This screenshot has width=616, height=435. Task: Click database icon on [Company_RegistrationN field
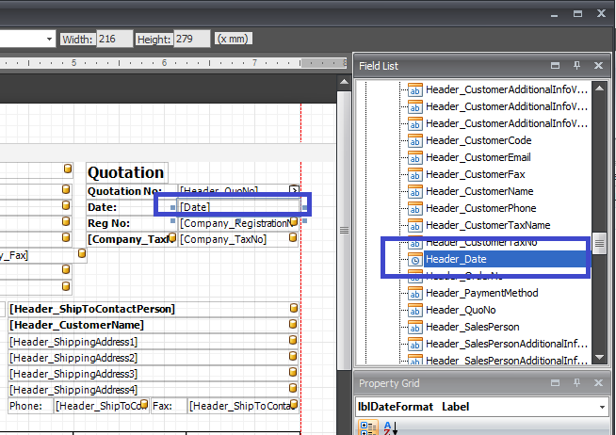pyautogui.click(x=294, y=221)
